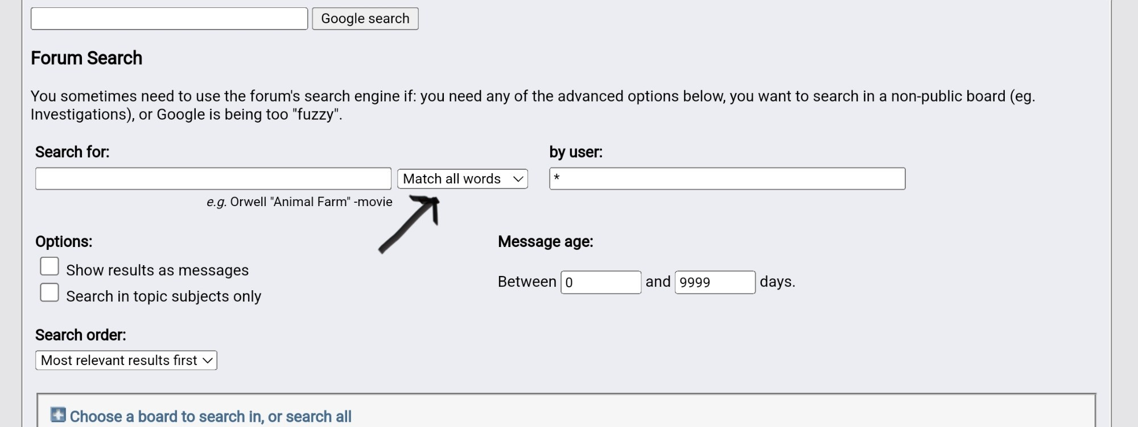This screenshot has width=1138, height=427.
Task: Tick 'Search in topic subjects only' checkbox
Action: point(50,292)
